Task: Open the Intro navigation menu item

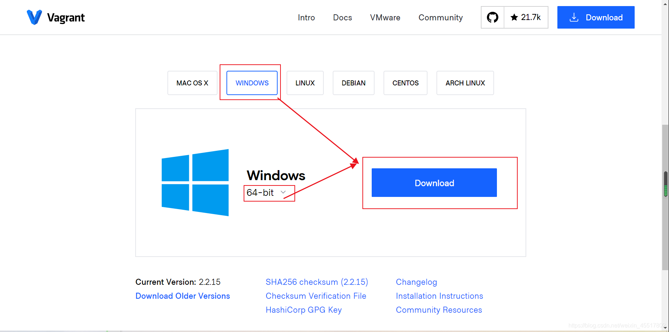Action: [x=306, y=18]
